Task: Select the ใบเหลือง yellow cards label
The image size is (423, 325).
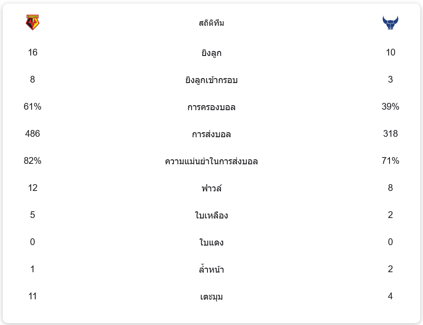Action: click(211, 216)
